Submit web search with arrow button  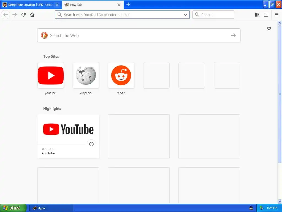point(234,35)
